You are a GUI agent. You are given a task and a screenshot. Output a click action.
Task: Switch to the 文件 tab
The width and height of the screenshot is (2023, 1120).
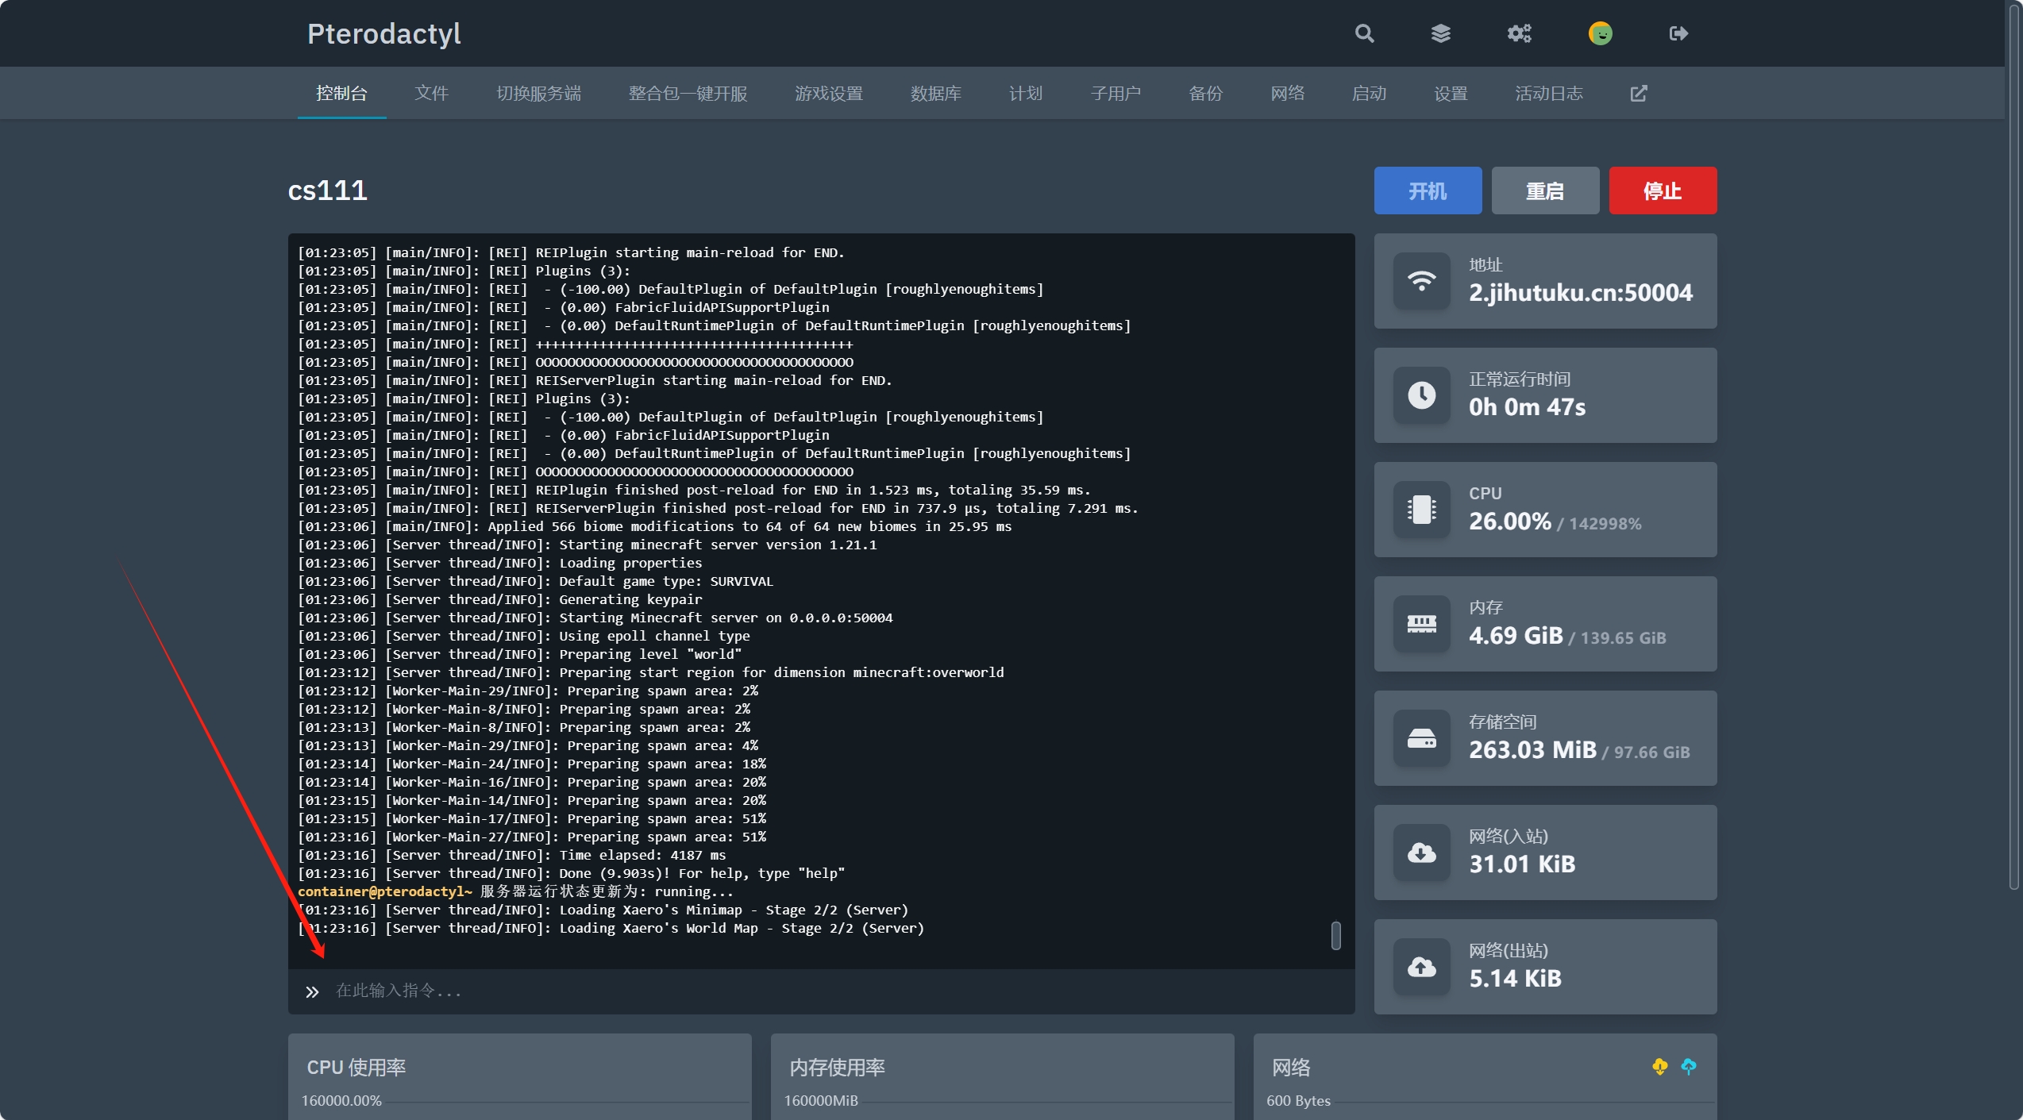click(431, 94)
